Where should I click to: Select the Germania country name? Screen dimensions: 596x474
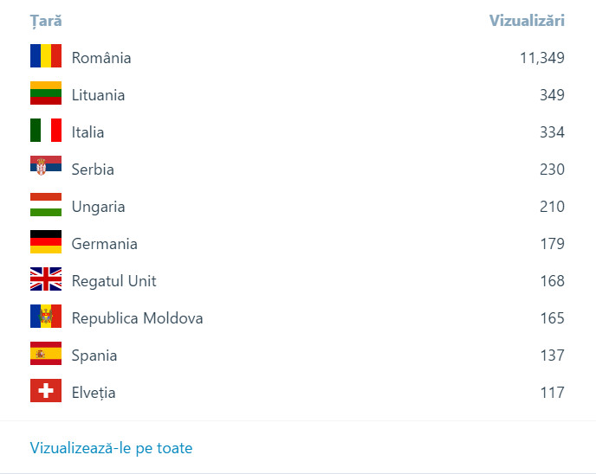104,244
